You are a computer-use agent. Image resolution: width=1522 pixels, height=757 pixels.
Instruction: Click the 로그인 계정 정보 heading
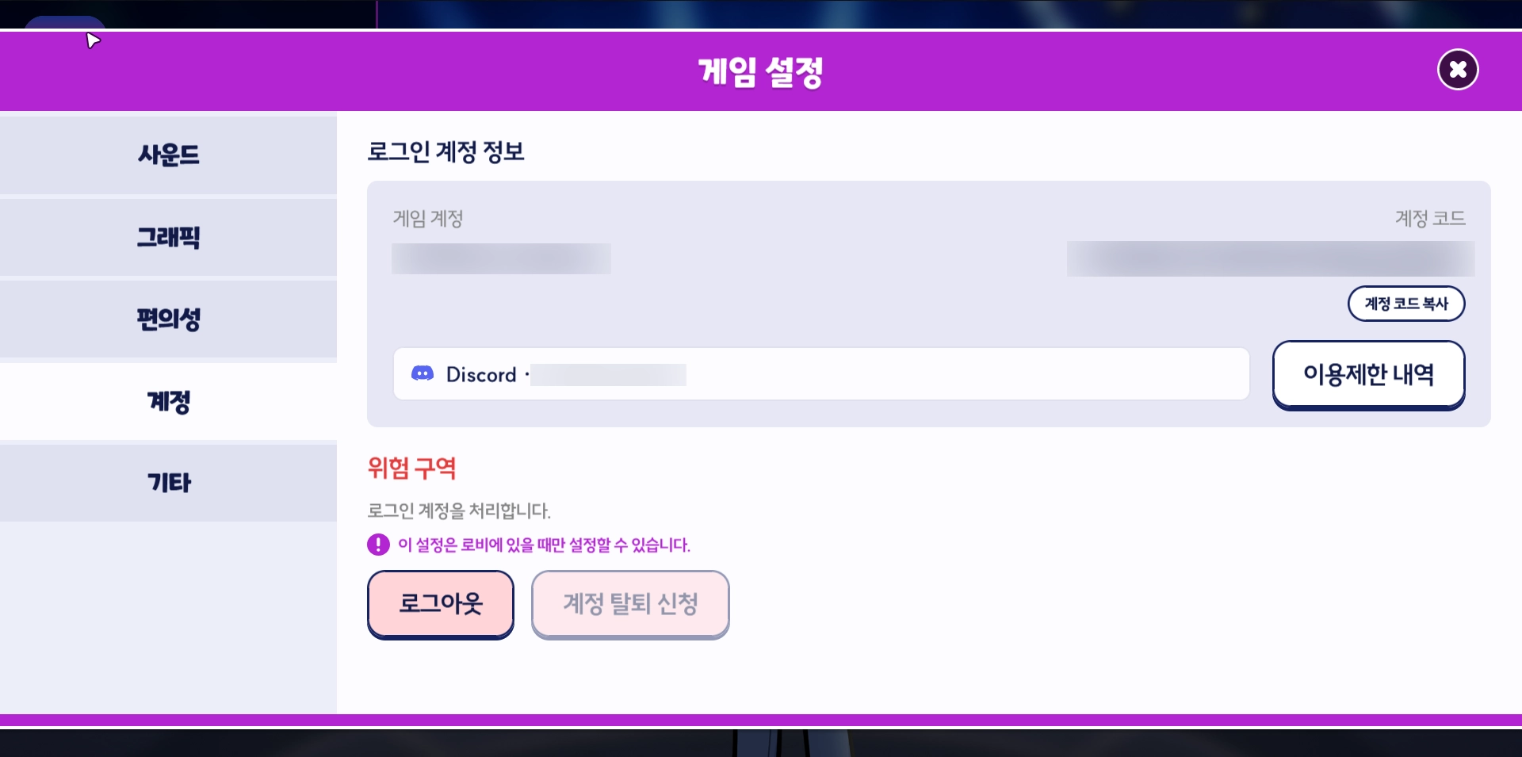(446, 151)
